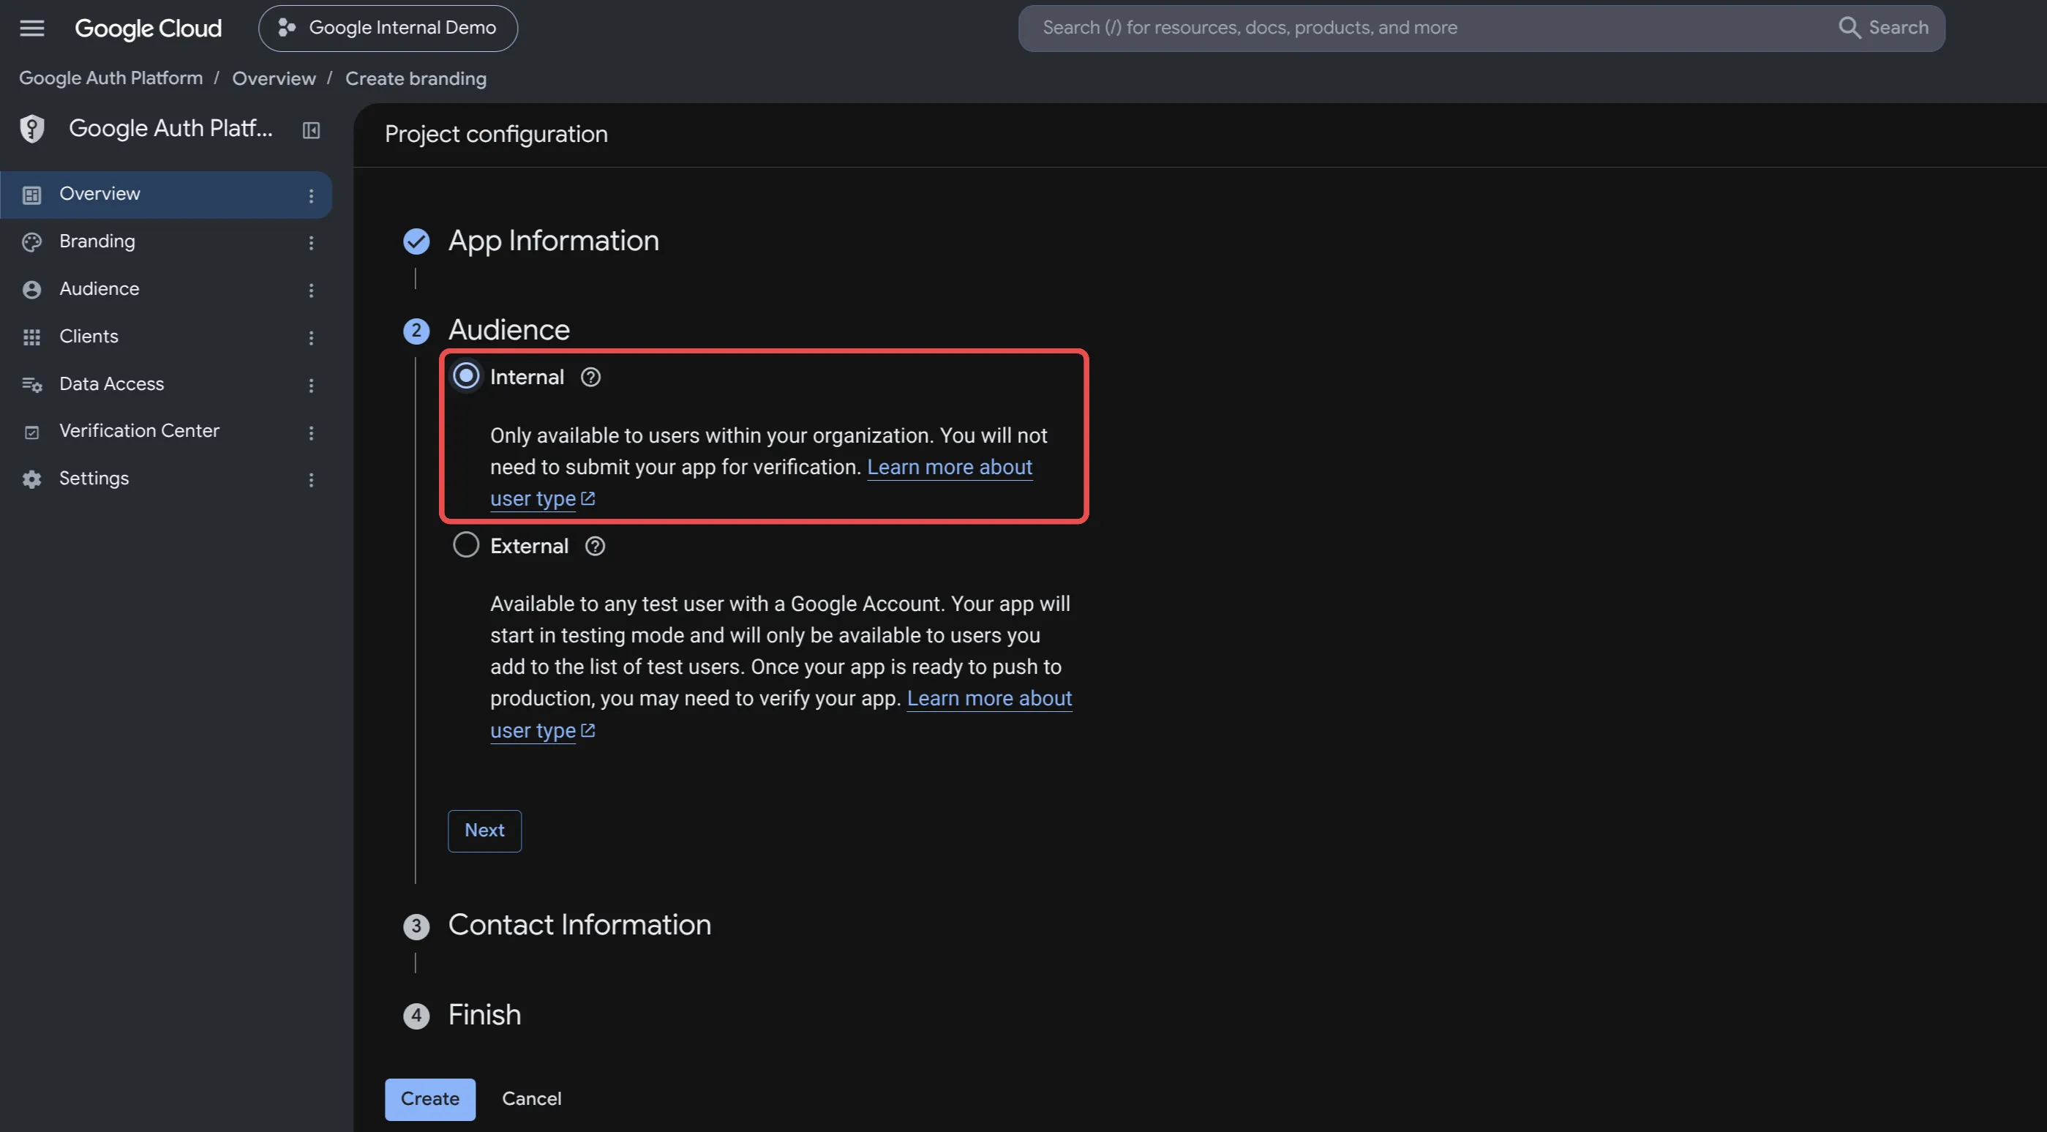Click the Verification Center checkbox icon
This screenshot has width=2047, height=1132.
pyautogui.click(x=31, y=432)
